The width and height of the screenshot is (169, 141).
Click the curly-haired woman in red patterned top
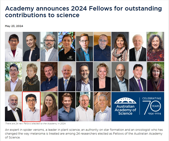pyautogui.click(x=155, y=47)
